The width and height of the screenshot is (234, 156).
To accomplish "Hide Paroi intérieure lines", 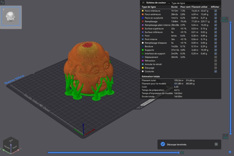I will pos(215,11).
